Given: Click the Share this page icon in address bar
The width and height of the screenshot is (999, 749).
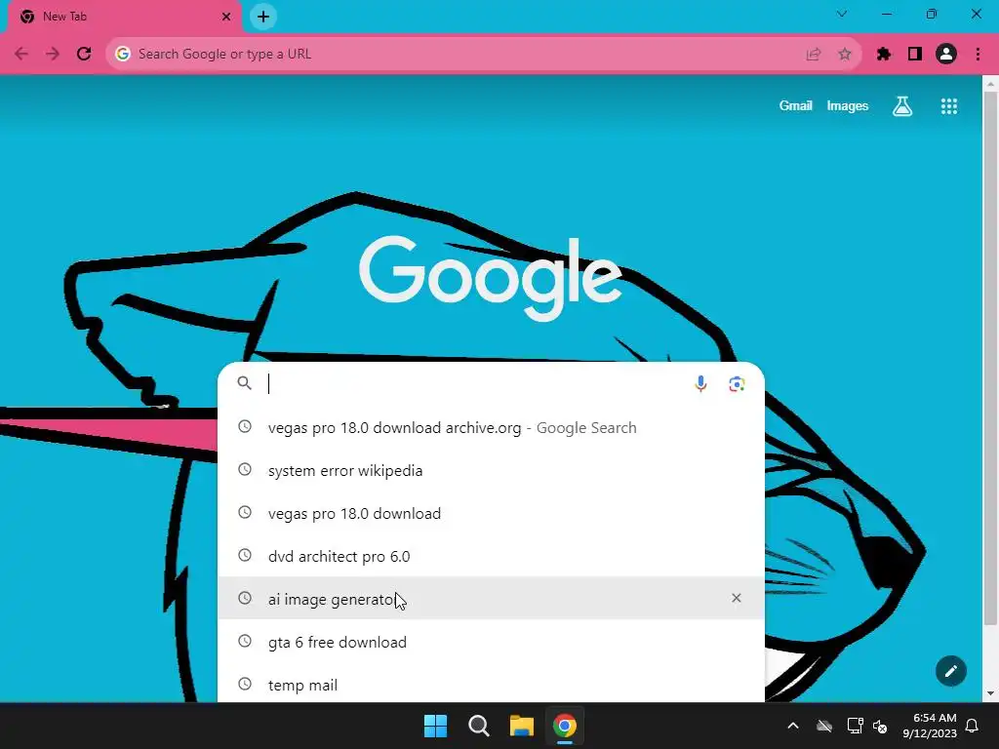Looking at the screenshot, I should (x=814, y=55).
